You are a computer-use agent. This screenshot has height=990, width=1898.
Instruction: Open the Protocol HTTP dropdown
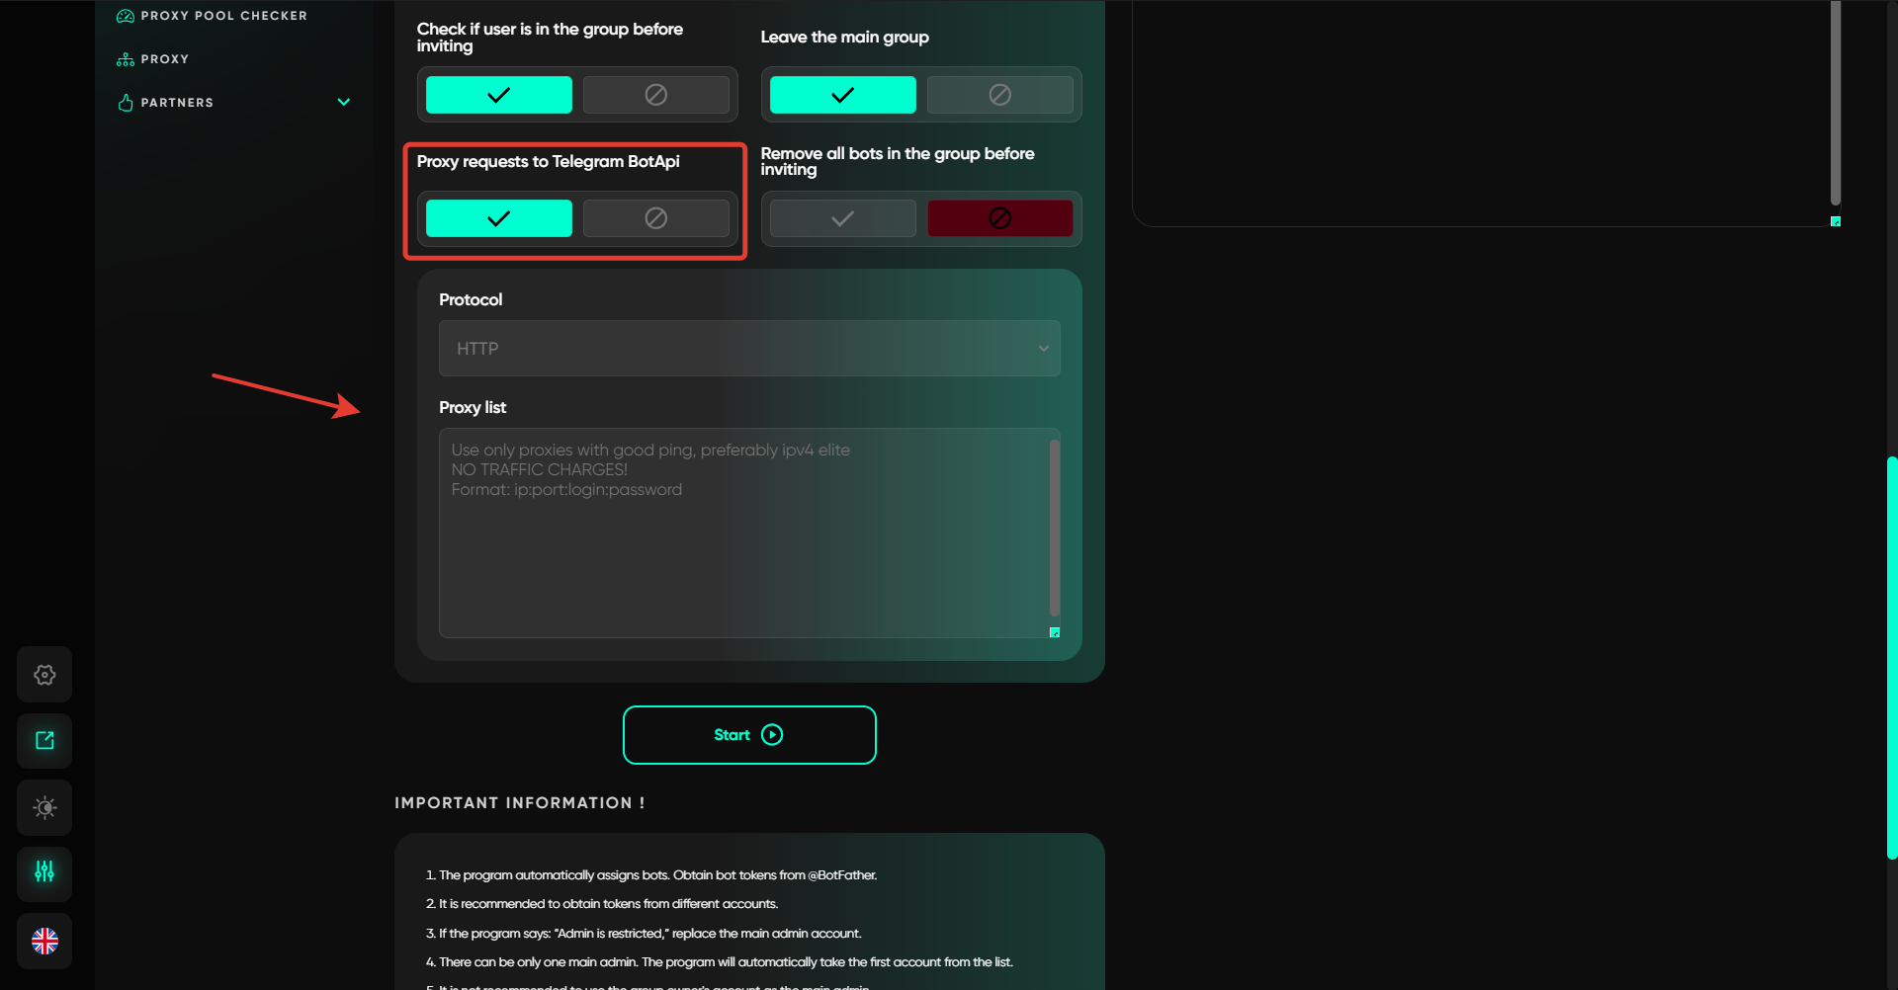749,349
